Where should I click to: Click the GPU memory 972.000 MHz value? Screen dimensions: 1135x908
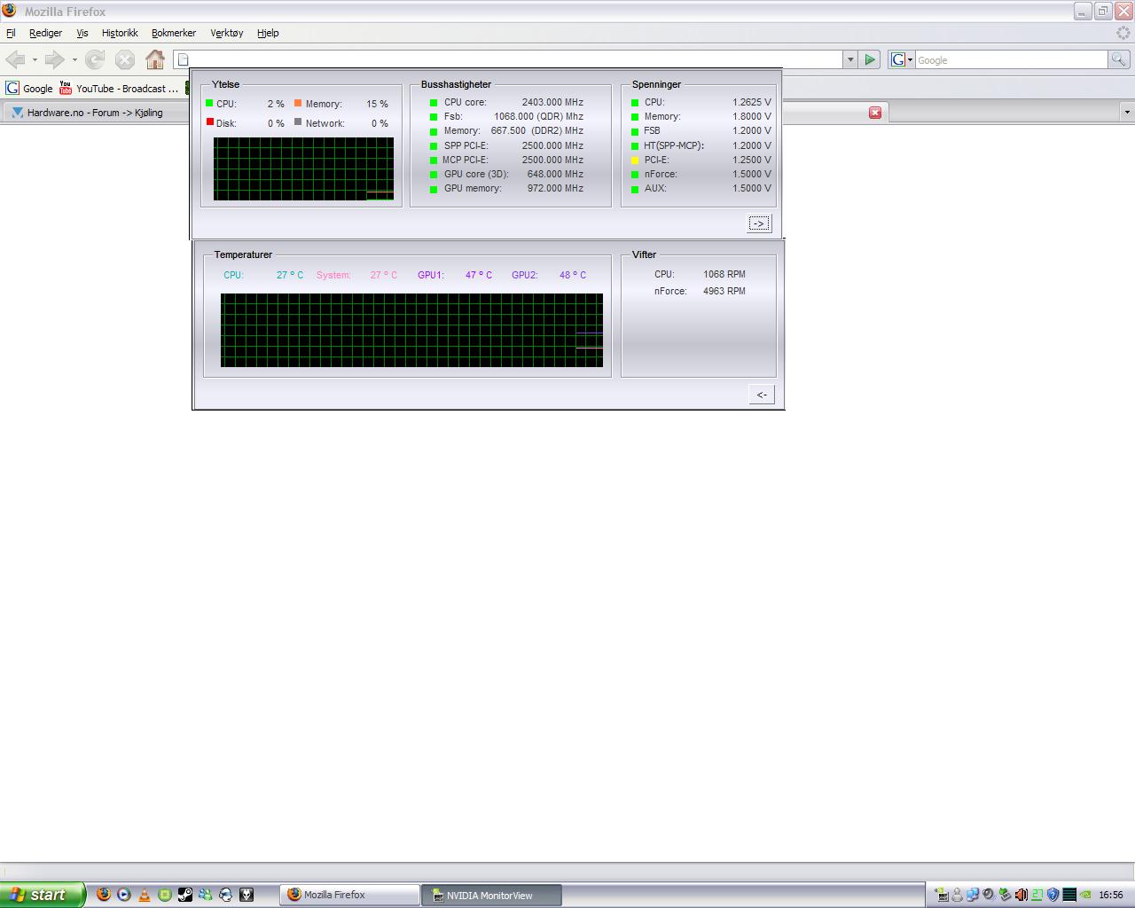click(555, 188)
